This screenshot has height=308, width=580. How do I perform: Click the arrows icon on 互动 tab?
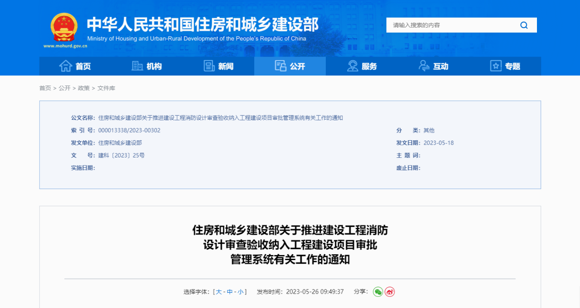(424, 66)
